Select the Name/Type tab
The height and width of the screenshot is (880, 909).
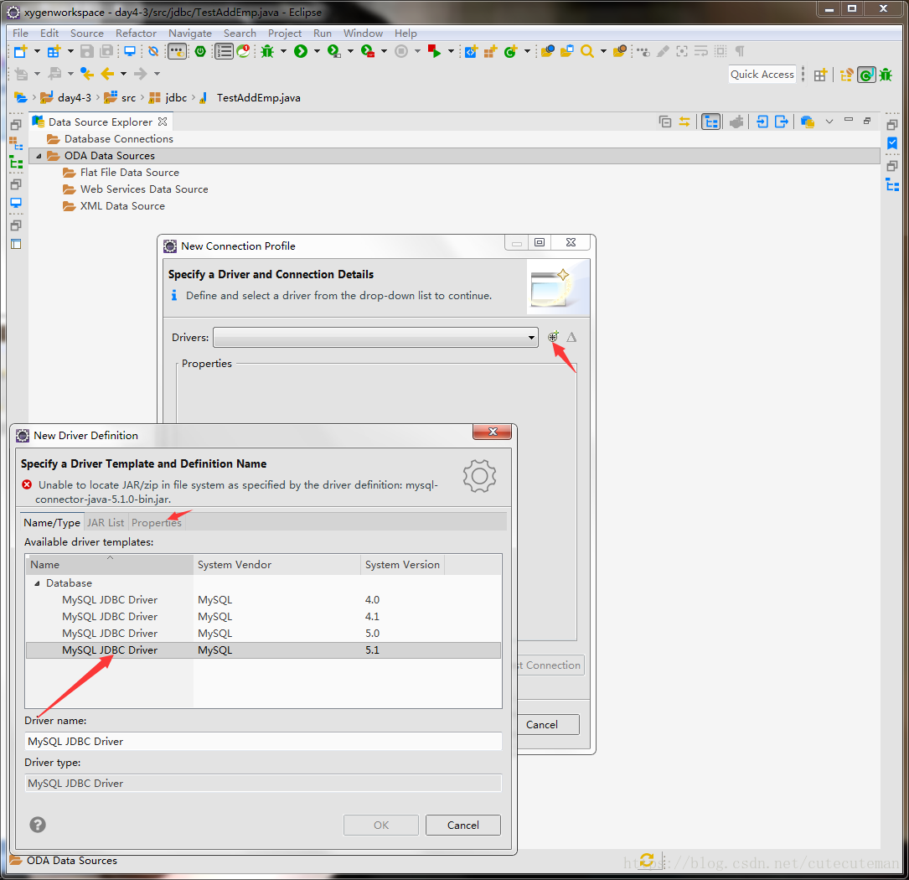tap(52, 523)
